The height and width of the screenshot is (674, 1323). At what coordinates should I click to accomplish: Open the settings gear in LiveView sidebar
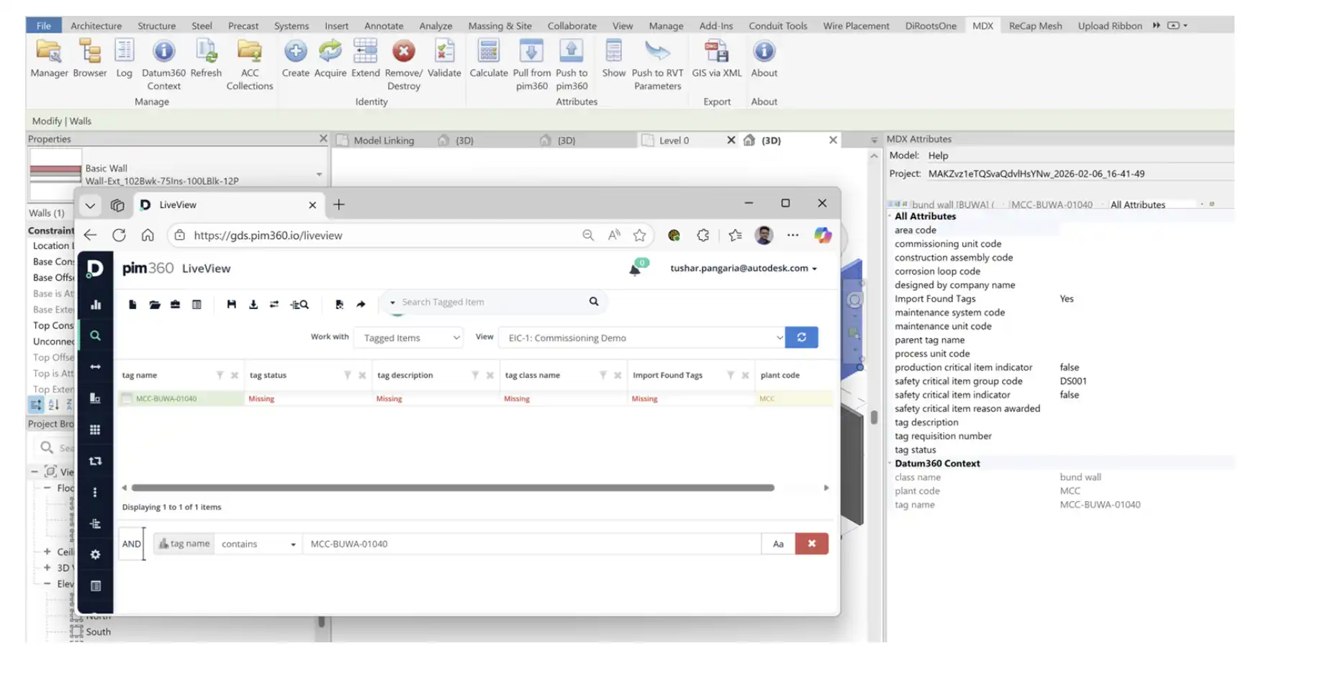(x=96, y=554)
